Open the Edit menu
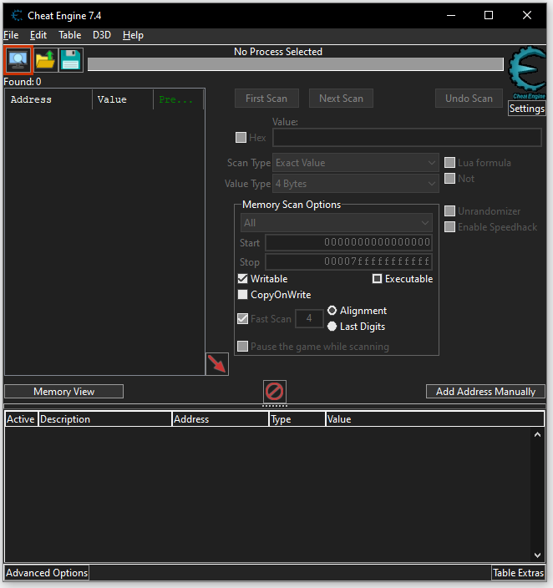The width and height of the screenshot is (553, 588). point(38,35)
